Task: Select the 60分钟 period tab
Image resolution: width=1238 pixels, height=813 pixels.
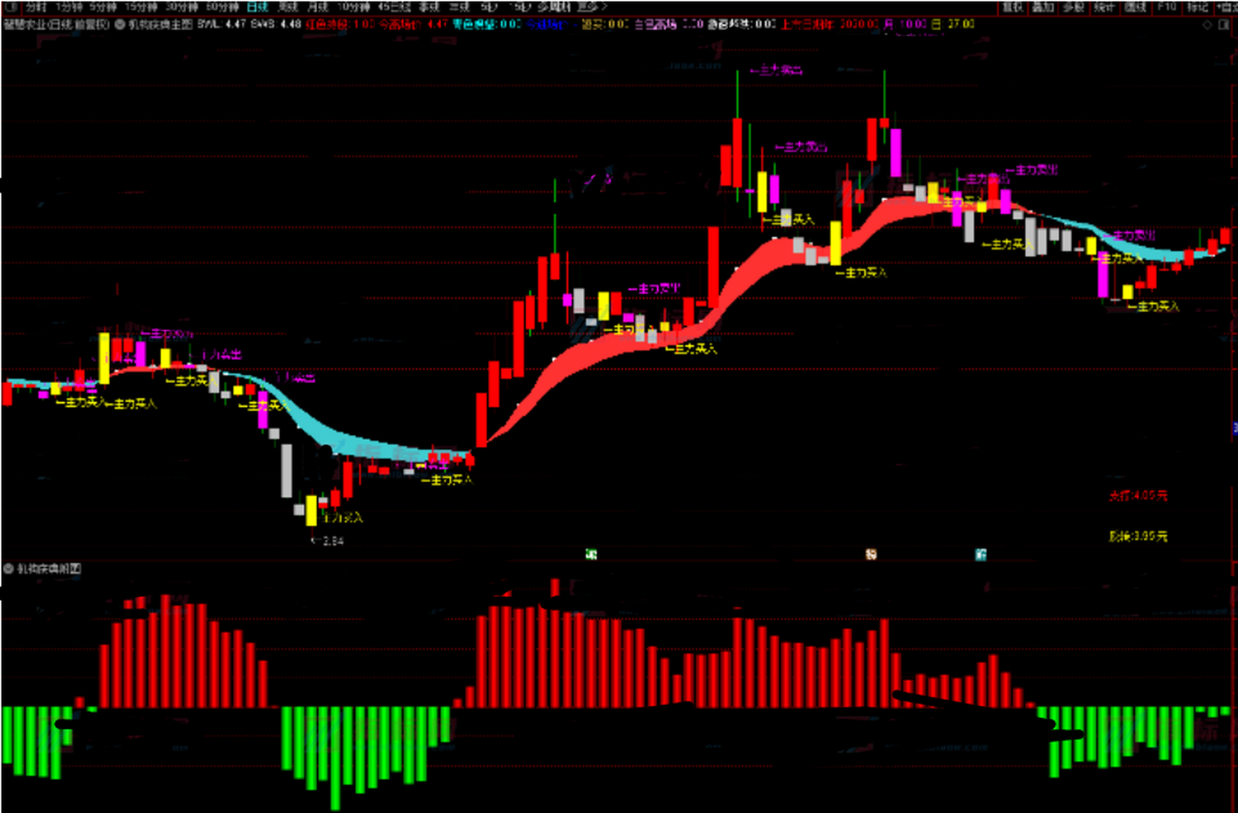Action: (222, 7)
